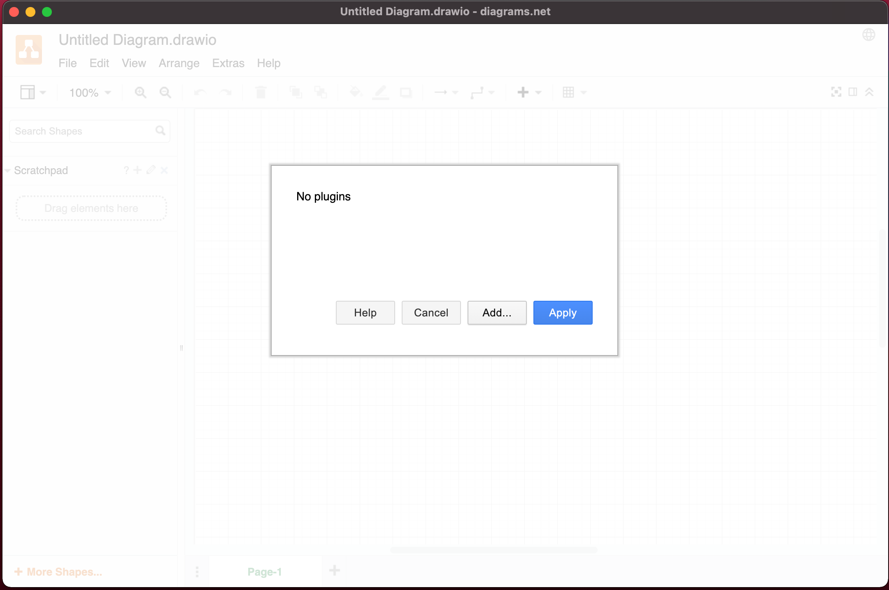Select the Page-1 tab
This screenshot has height=590, width=889.
click(x=265, y=572)
